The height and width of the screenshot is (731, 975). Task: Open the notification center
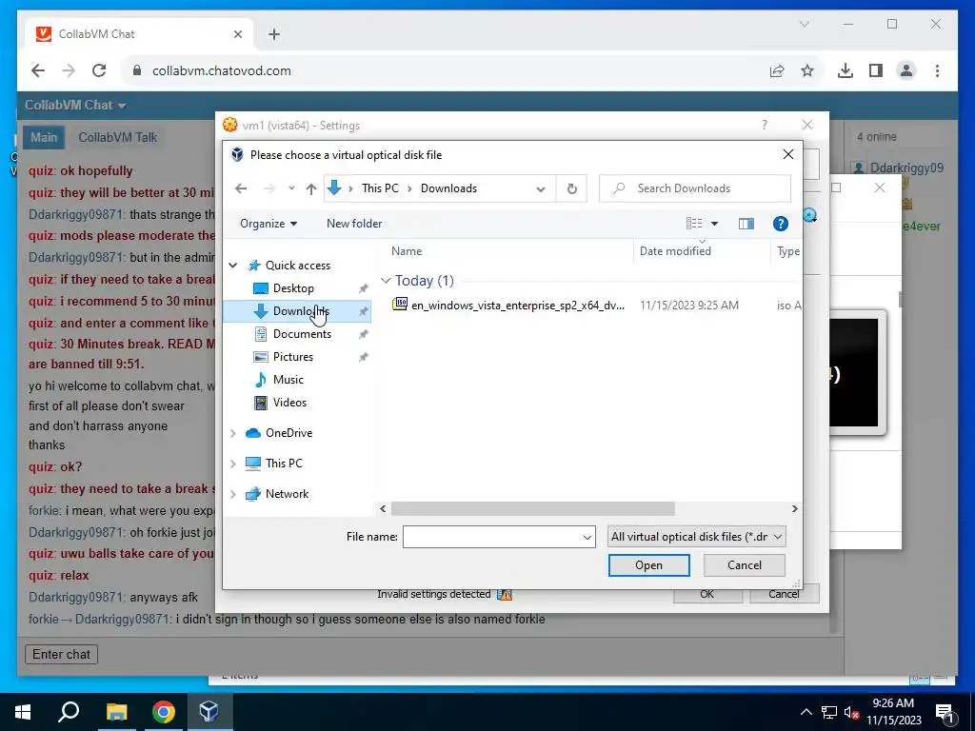(x=945, y=713)
